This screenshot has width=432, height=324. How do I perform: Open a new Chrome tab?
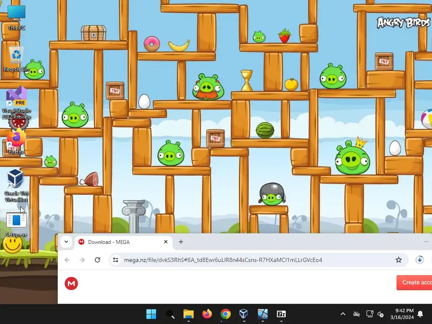tap(181, 242)
